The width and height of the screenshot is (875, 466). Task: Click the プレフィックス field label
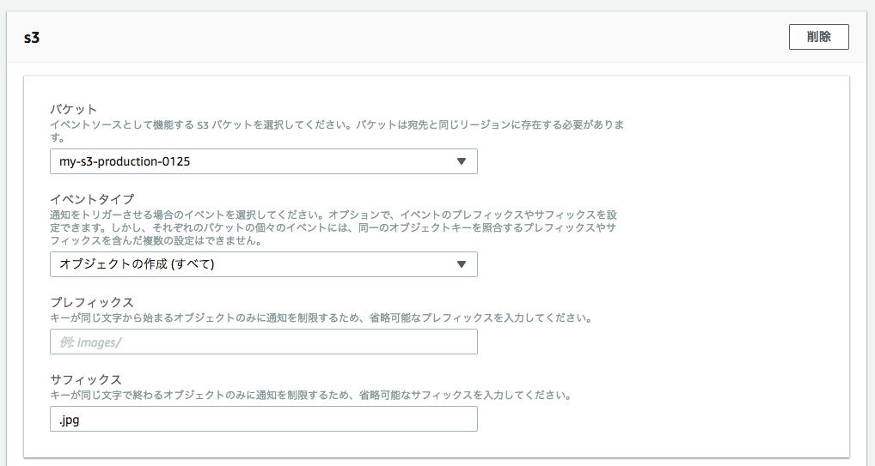(92, 302)
